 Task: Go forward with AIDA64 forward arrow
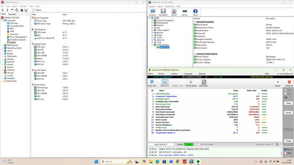[7, 10]
